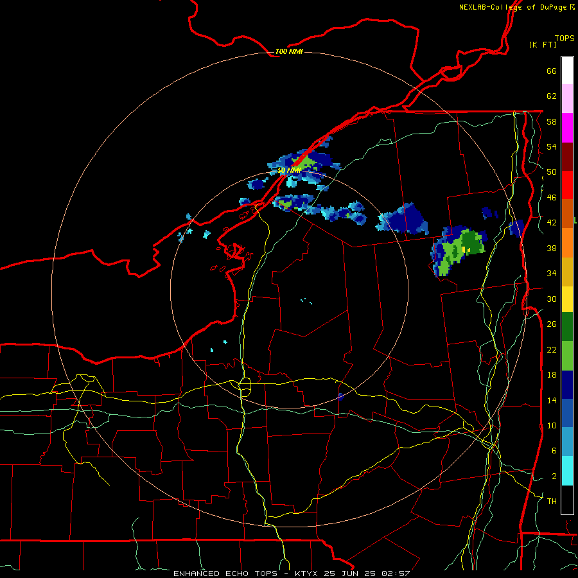Click the "KTYX" radar site identifier

pos(306,574)
